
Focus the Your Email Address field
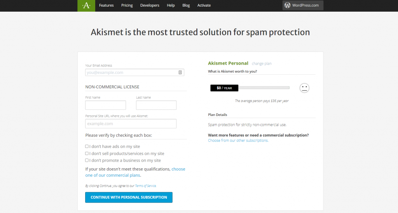pos(131,72)
